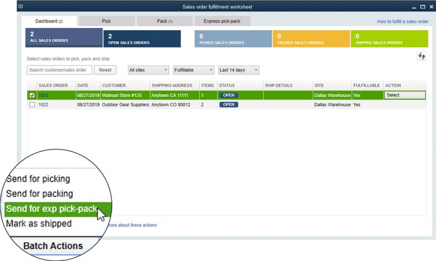Screen dimensions: 436x261
Task: Switch to the Express pick-pack tab
Action: 222,21
